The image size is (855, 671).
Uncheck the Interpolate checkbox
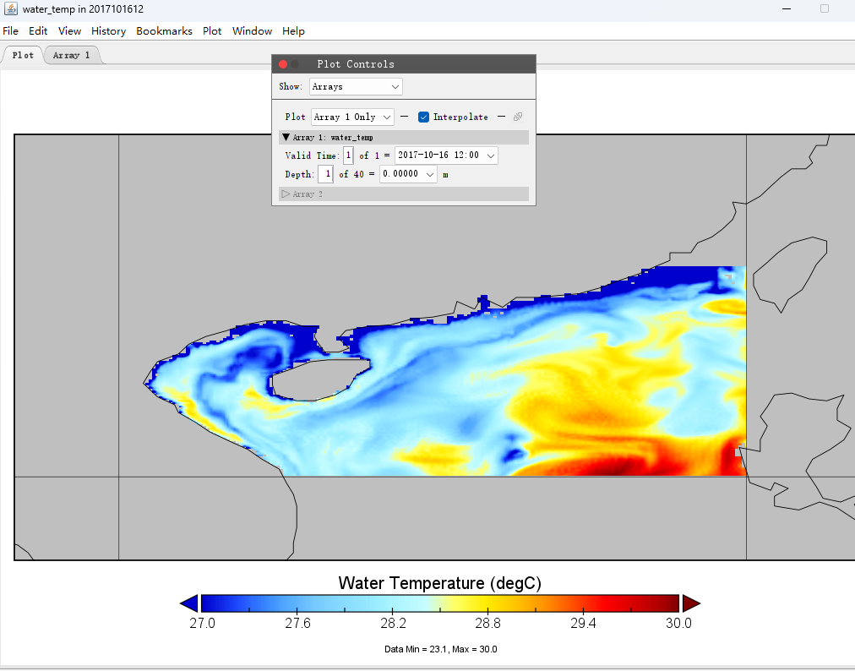pos(424,117)
